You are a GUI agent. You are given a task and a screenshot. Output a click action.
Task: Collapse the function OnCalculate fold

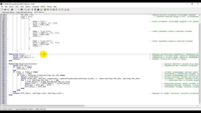click(8, 64)
